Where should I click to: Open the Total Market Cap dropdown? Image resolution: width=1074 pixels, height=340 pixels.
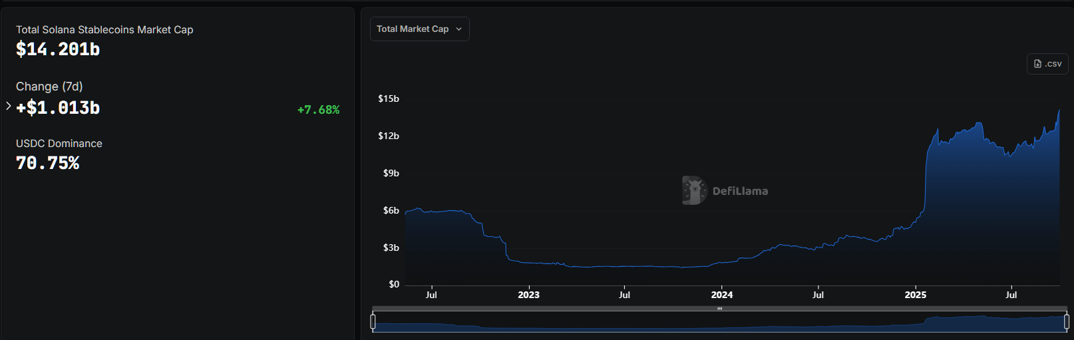tap(419, 29)
